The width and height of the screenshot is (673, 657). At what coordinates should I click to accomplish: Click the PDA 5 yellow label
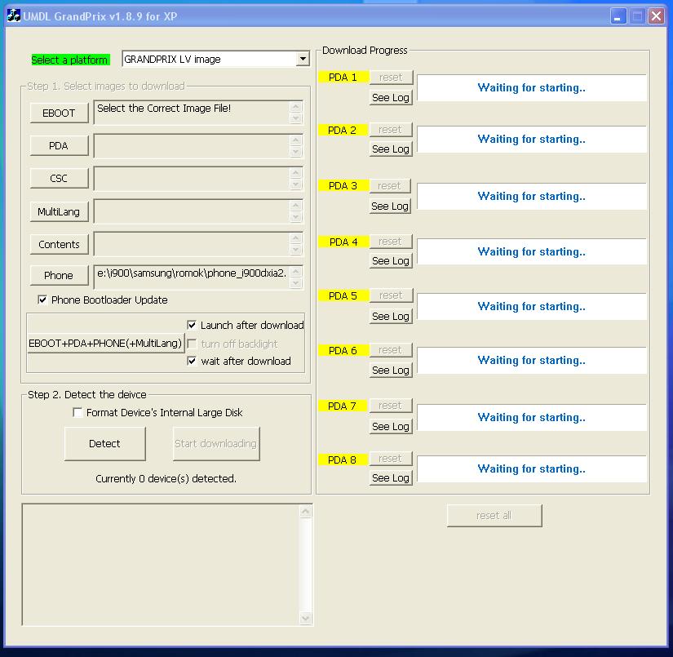pyautogui.click(x=343, y=296)
